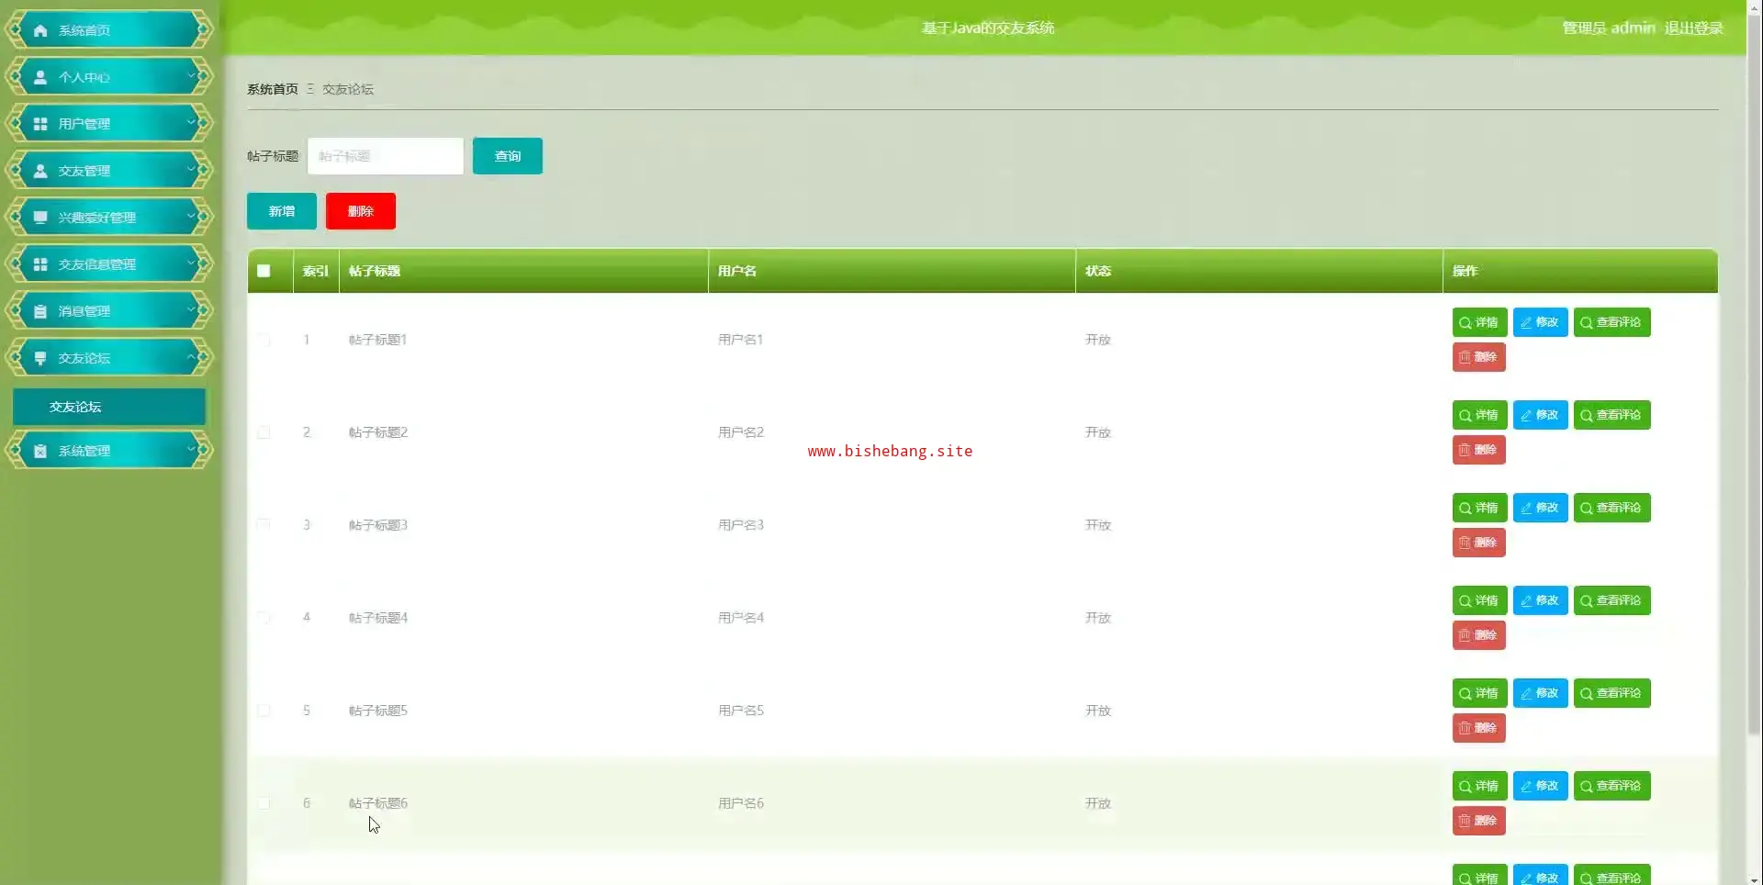Screen dimensions: 1763x885
Task: Open 查看评论 for 帖子标题5
Action: click(1612, 693)
